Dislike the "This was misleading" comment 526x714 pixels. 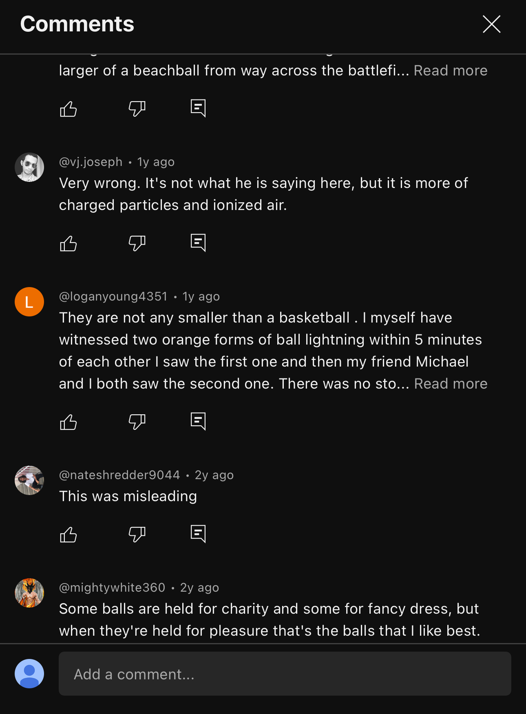coord(137,535)
